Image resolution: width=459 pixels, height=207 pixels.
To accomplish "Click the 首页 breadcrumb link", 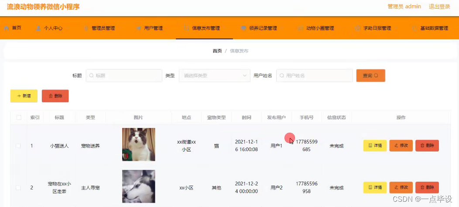I will (217, 51).
